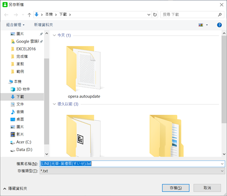Viewport: 227px width, 196px height.
Task: Click the search magnifier icon
Action: pos(220,15)
